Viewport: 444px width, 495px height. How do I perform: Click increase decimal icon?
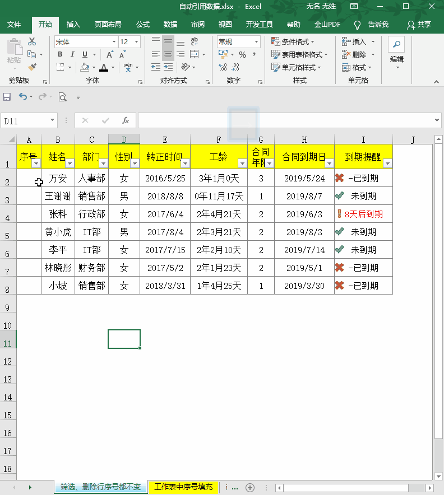pyautogui.click(x=223, y=67)
